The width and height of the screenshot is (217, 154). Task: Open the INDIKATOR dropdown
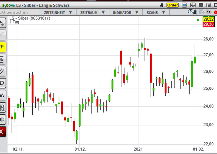pos(126,13)
